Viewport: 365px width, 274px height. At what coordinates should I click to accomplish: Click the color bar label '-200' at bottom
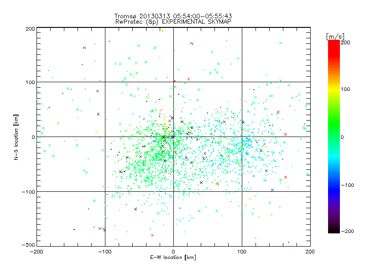click(347, 231)
